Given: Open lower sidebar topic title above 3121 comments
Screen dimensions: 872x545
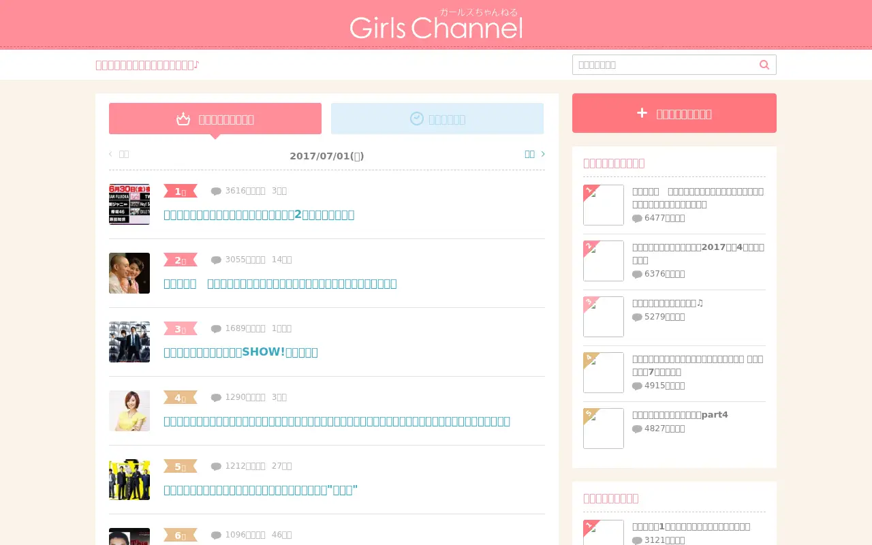Looking at the screenshot, I should (x=691, y=527).
